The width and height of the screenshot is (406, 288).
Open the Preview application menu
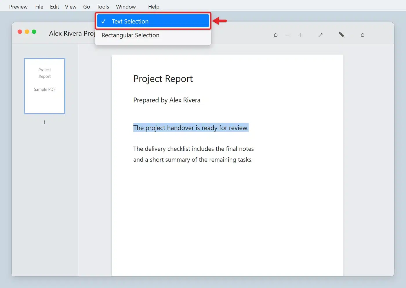tap(18, 7)
